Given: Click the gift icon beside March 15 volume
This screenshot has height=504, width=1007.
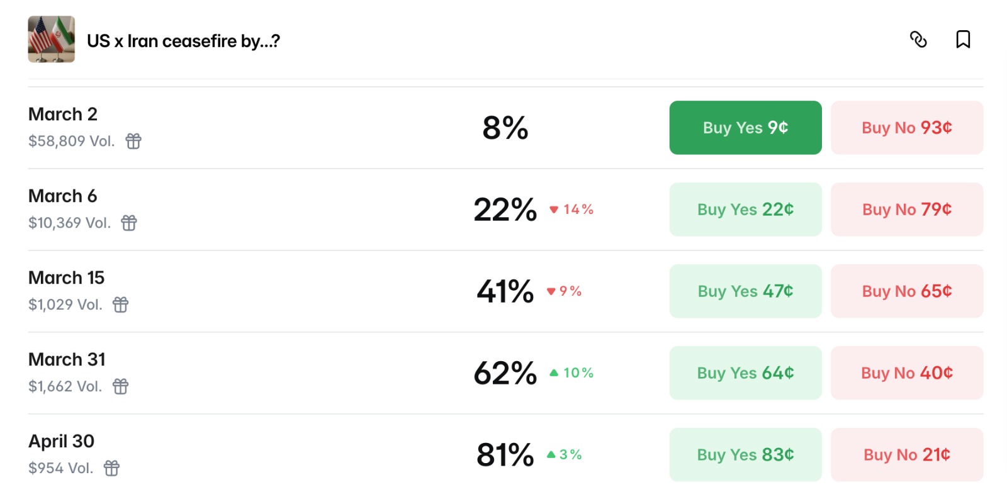Looking at the screenshot, I should pyautogui.click(x=120, y=305).
